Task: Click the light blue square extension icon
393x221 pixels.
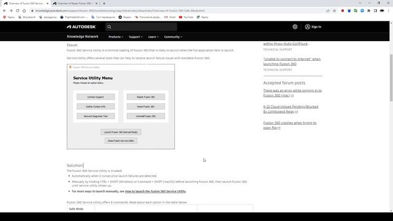Action: 362,11
